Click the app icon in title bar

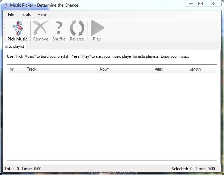point(6,5)
